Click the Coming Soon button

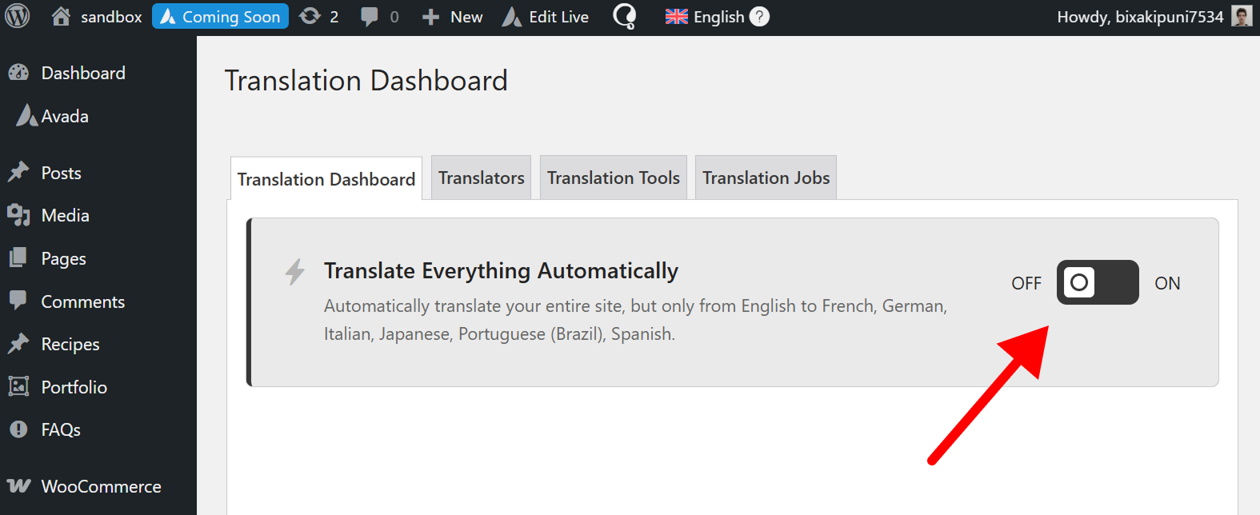coord(221,17)
